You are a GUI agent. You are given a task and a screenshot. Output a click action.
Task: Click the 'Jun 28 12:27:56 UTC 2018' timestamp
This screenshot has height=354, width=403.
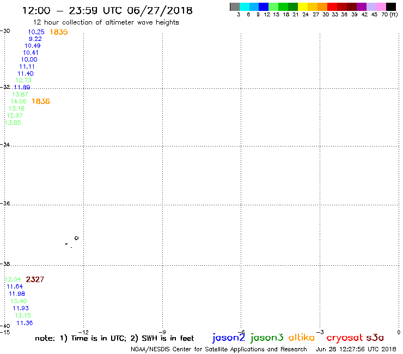(356, 349)
